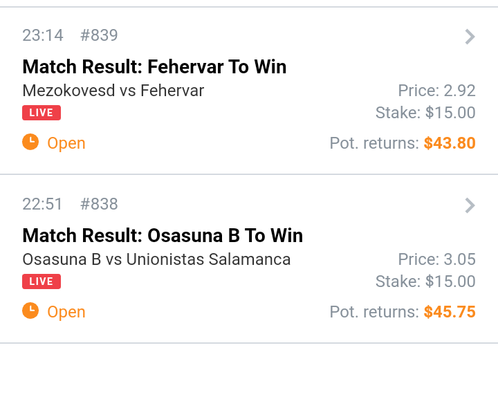Select the Mezokovesd vs Fehervar match name

[113, 91]
